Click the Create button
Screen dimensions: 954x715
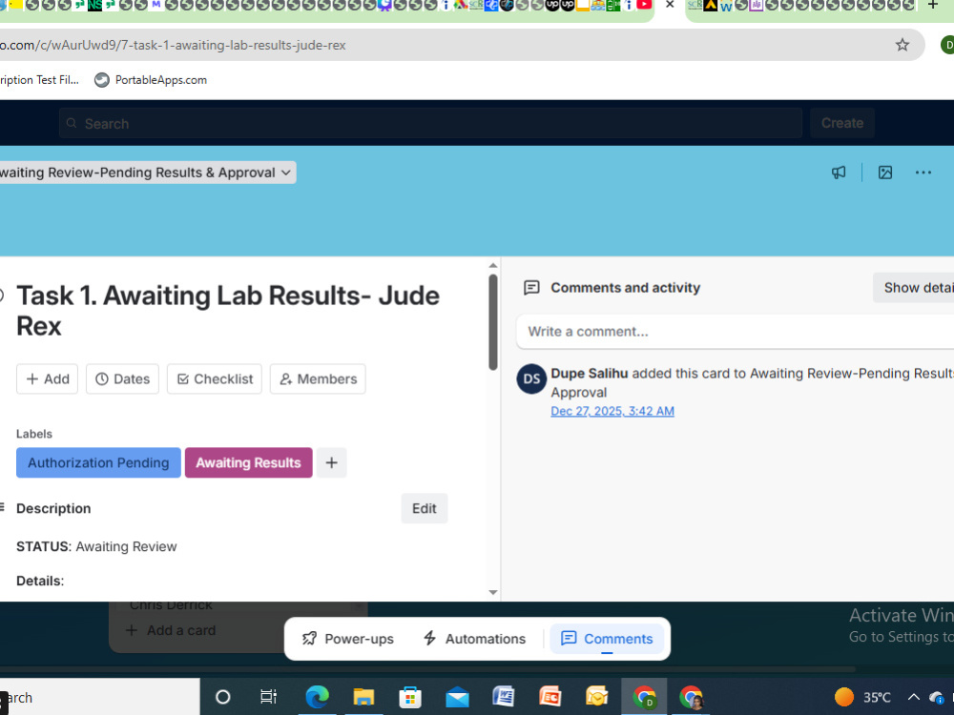coord(841,123)
